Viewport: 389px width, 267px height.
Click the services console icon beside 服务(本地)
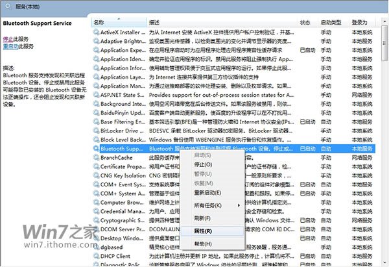(x=8, y=6)
